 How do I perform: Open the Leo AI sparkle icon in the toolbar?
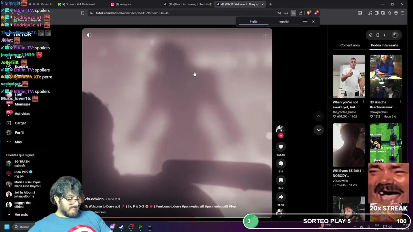coord(389,13)
